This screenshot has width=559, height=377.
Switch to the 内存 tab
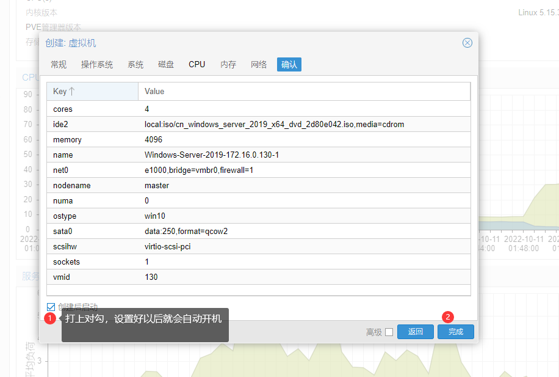[x=228, y=65]
